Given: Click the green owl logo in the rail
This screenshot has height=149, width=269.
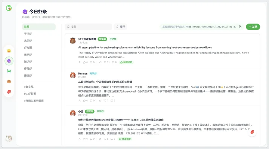Looking at the screenshot, I should tap(9, 8).
